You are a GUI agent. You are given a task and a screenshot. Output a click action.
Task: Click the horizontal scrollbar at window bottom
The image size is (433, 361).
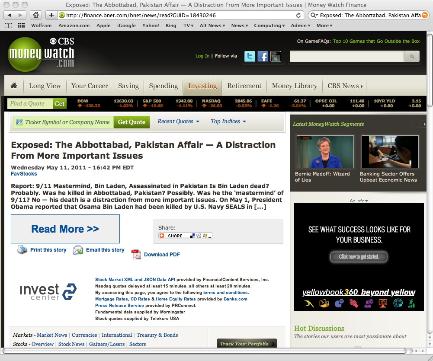pyautogui.click(x=204, y=351)
